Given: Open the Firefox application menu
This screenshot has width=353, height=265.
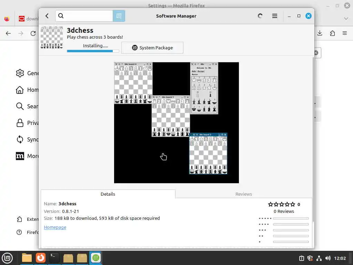Looking at the screenshot, I should (x=345, y=33).
